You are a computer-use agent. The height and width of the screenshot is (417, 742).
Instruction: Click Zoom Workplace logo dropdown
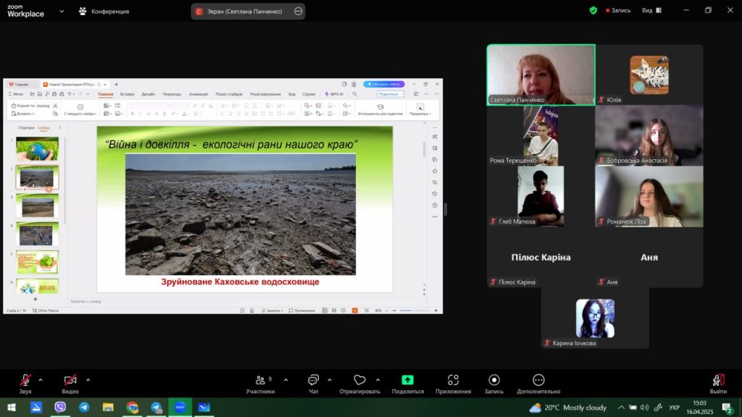click(61, 12)
